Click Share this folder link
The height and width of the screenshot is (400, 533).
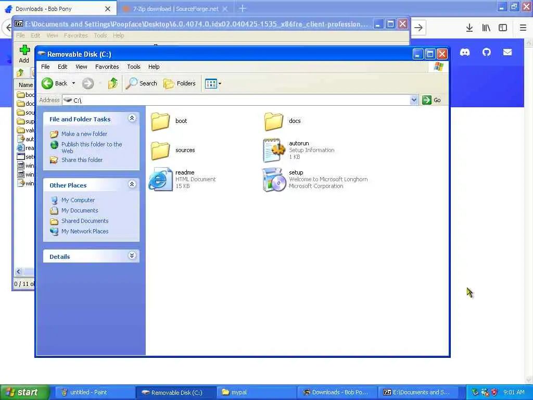click(82, 160)
